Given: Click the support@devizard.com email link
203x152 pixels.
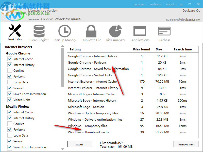Looking at the screenshot, I should [183, 20].
